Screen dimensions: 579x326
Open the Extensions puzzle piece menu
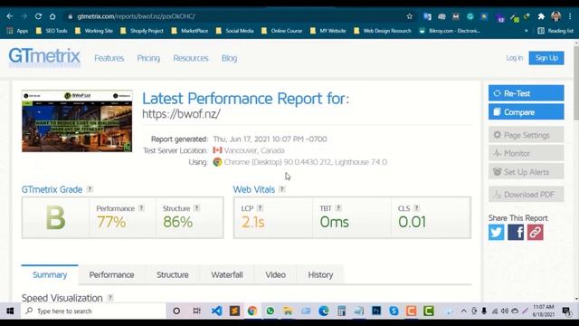point(541,16)
